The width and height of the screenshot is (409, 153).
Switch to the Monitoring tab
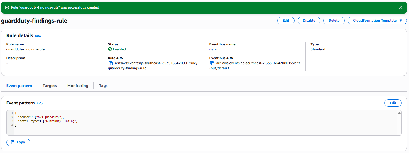pyautogui.click(x=78, y=86)
